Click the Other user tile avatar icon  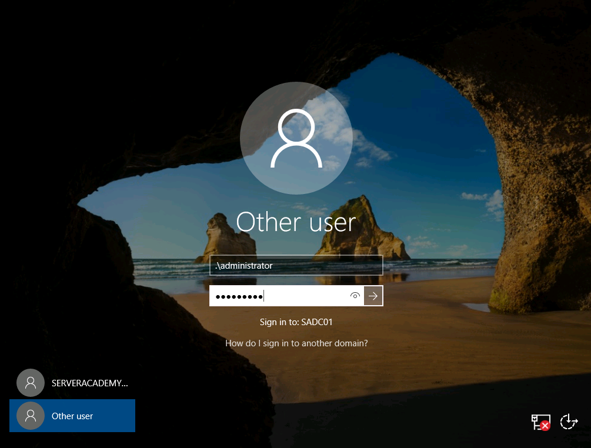tap(31, 416)
